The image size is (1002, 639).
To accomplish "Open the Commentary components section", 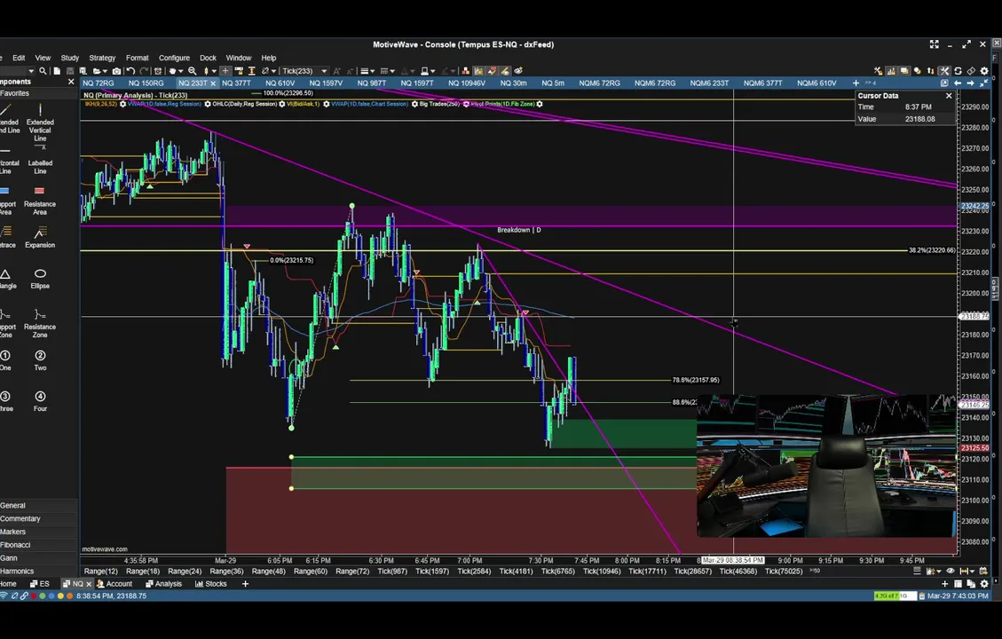I will (x=38, y=519).
